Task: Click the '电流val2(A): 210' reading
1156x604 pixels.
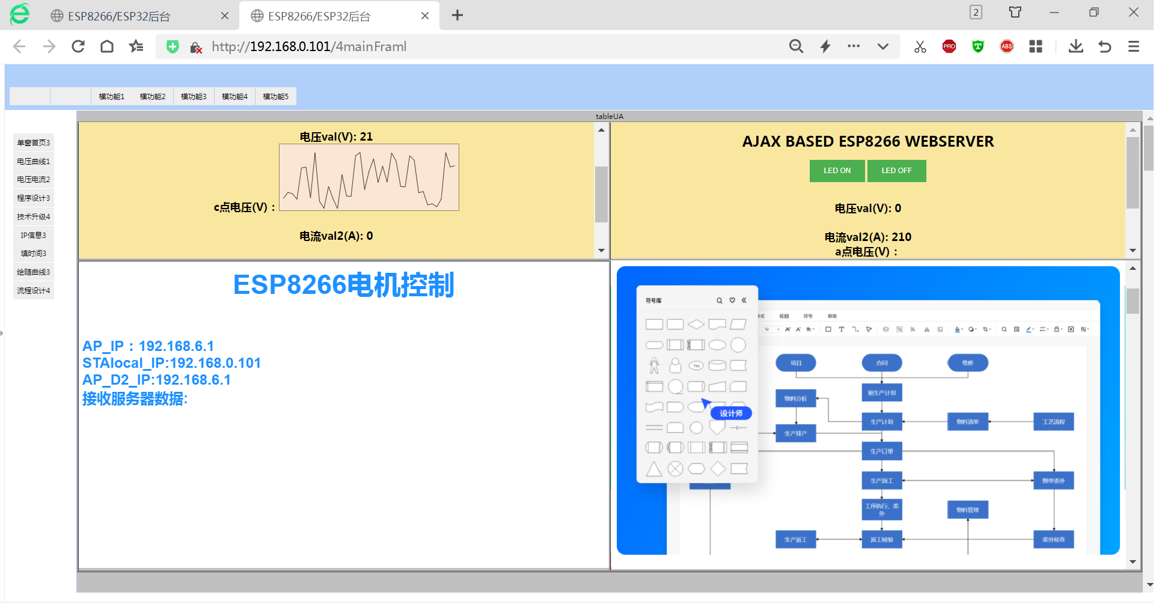Action: point(868,237)
